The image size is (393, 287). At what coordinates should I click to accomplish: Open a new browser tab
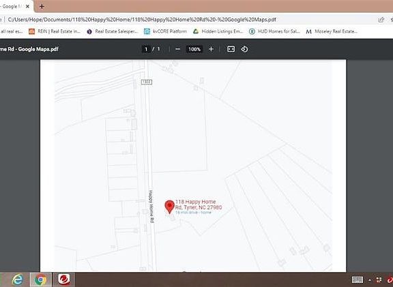click(x=42, y=7)
